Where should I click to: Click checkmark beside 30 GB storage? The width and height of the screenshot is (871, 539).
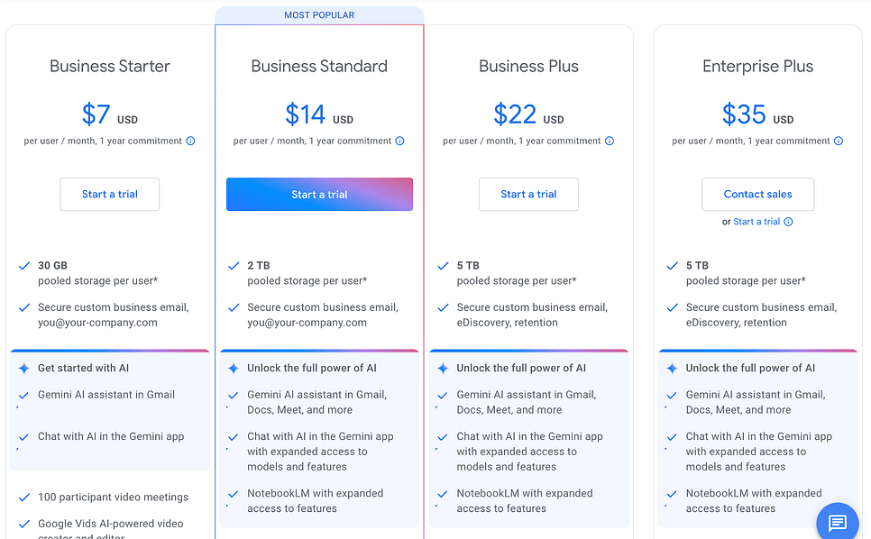pos(24,266)
